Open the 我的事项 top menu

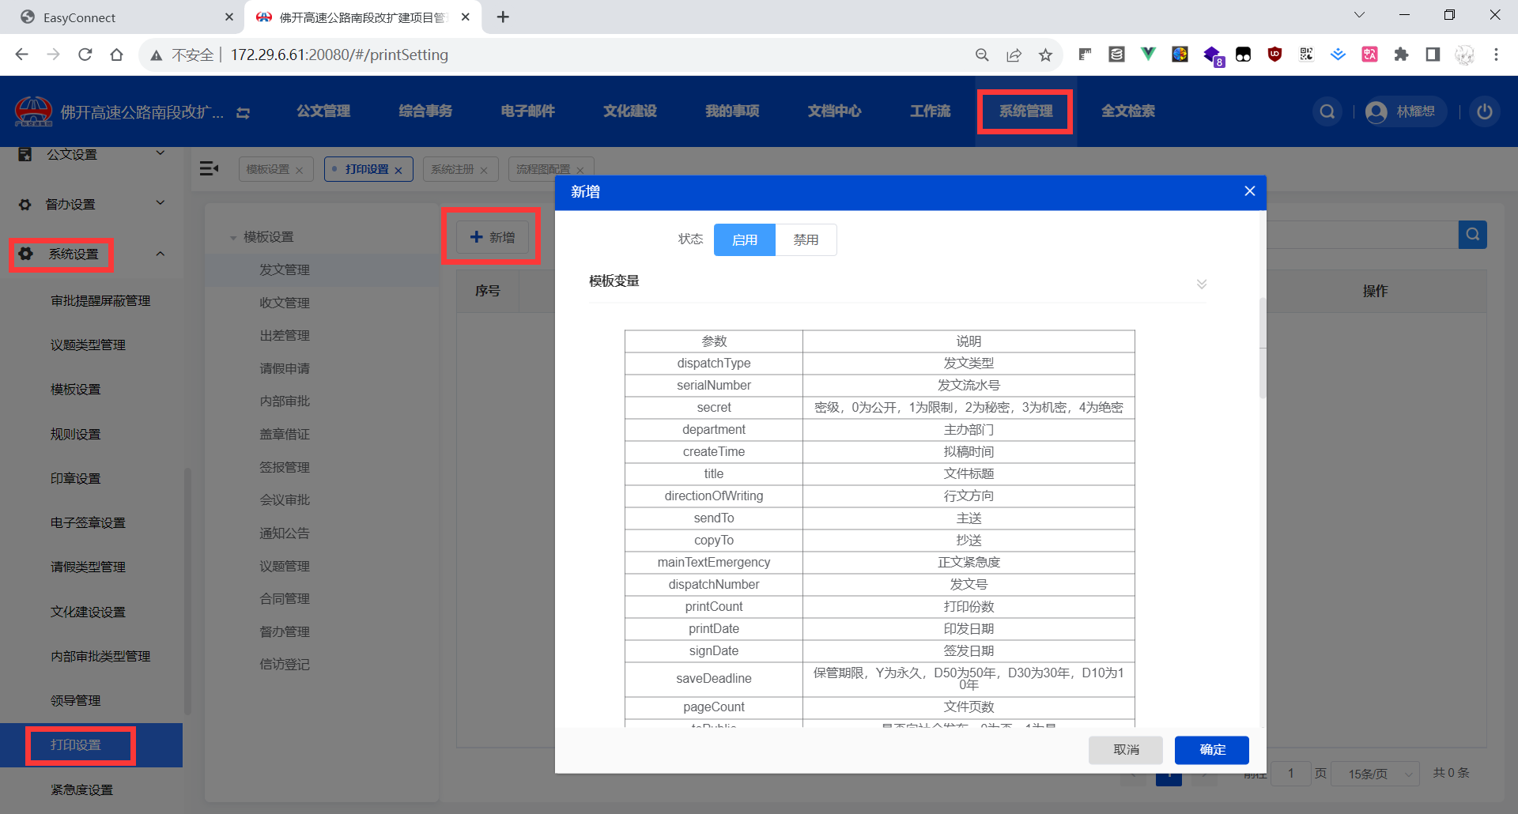coord(732,111)
